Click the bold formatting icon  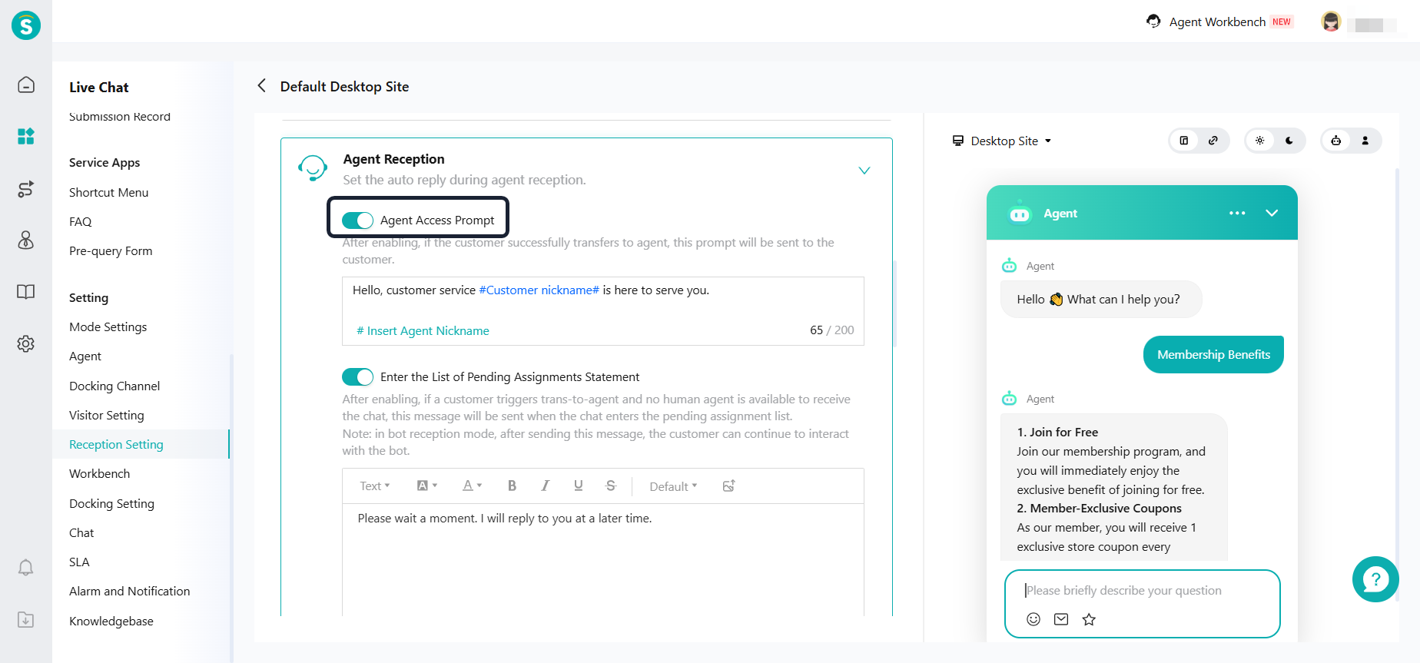point(512,486)
